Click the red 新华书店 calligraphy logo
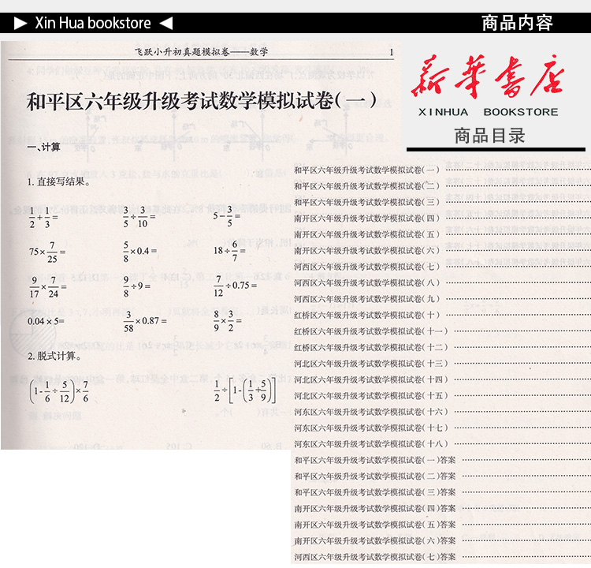The image size is (591, 568). click(488, 76)
